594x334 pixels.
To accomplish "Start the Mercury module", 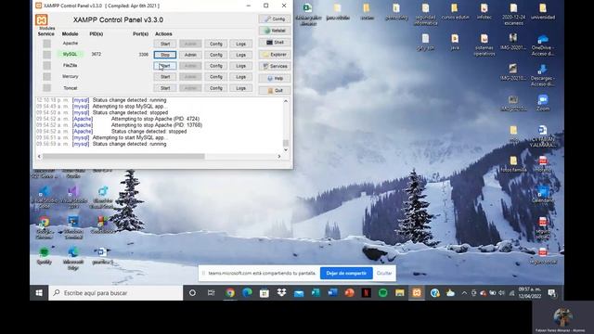I will [165, 77].
